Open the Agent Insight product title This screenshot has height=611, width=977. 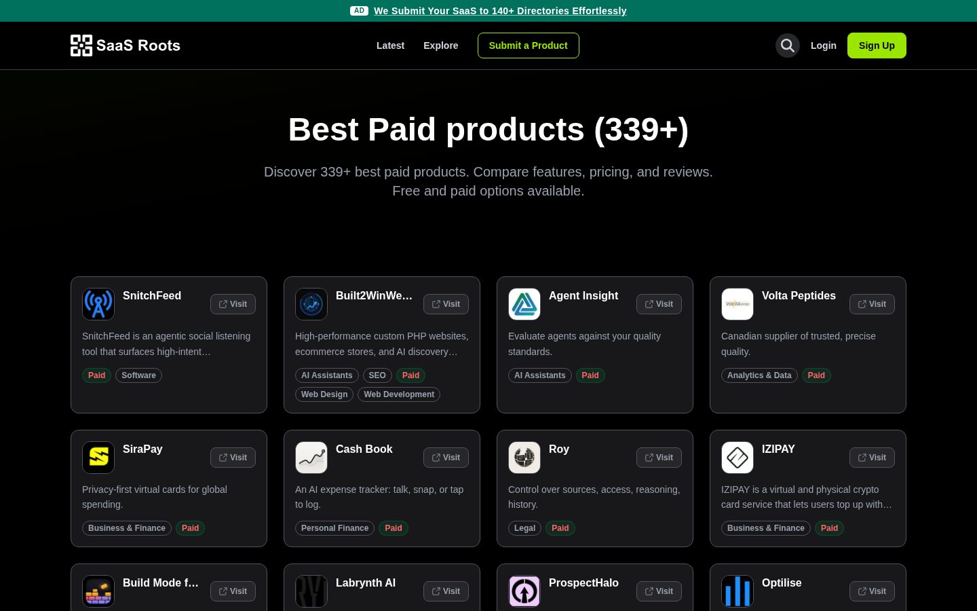pos(583,296)
